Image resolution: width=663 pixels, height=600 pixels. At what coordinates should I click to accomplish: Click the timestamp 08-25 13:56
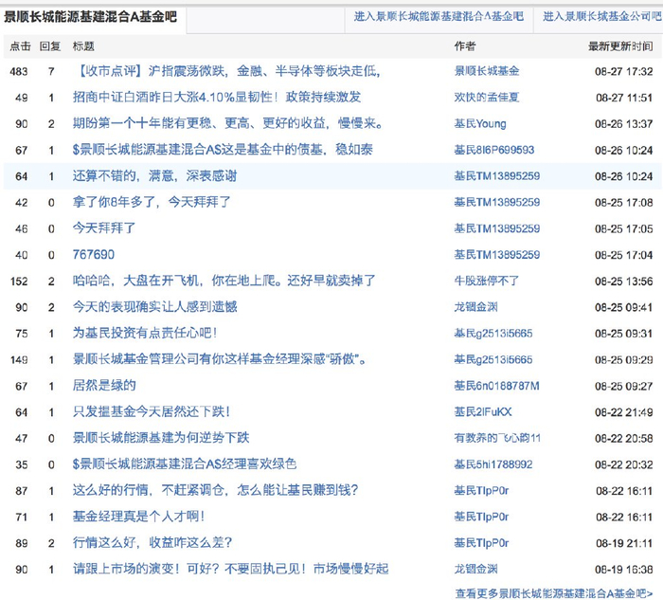tap(624, 282)
